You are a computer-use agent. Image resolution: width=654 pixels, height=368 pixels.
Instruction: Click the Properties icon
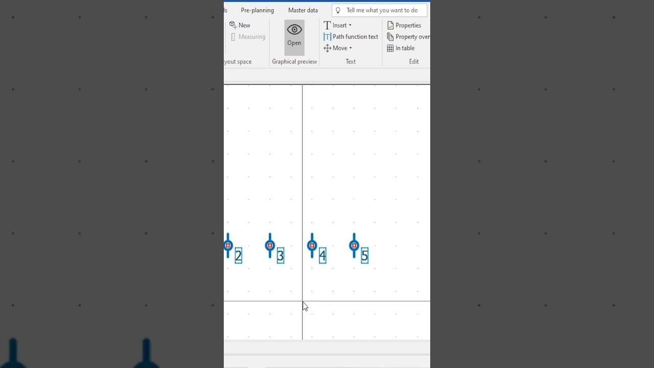[390, 25]
